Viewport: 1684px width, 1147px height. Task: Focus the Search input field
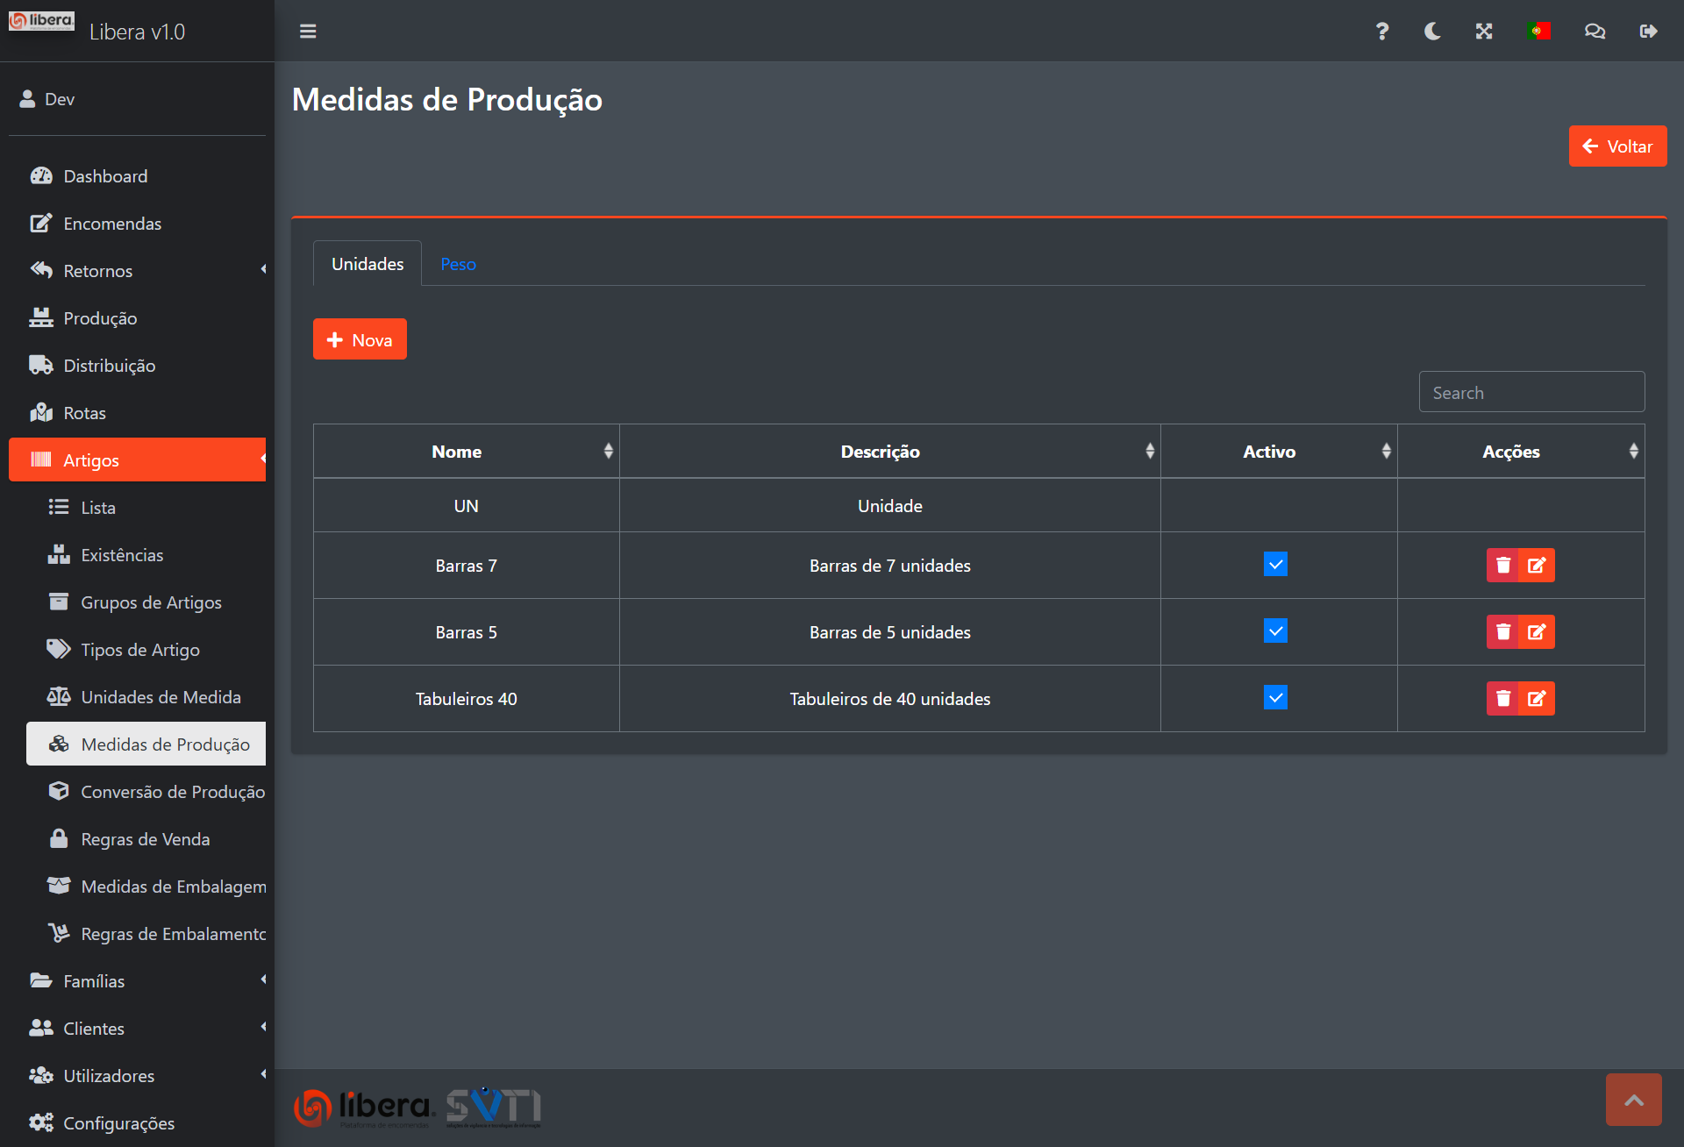(1531, 393)
